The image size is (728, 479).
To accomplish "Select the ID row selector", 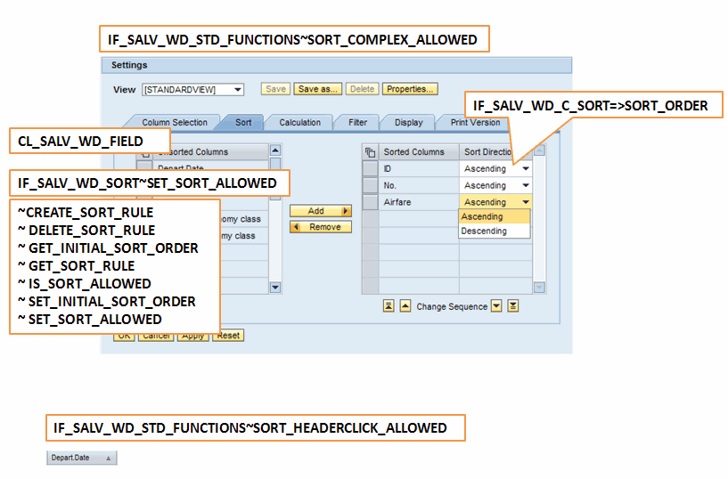I will point(371,169).
